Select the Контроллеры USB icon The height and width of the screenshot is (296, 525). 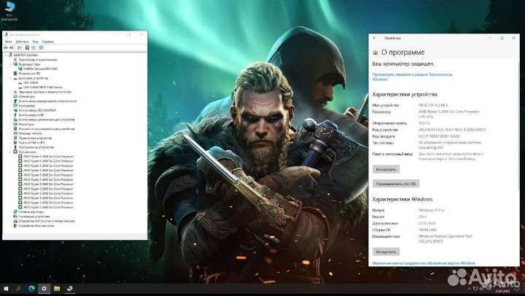[15, 115]
